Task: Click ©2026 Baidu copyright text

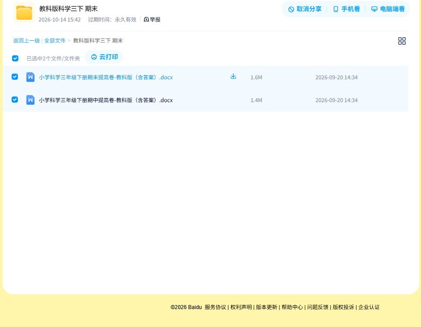Action: coord(186,307)
